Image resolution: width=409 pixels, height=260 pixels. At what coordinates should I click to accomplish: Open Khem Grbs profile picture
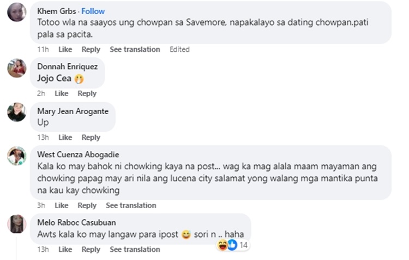point(17,12)
